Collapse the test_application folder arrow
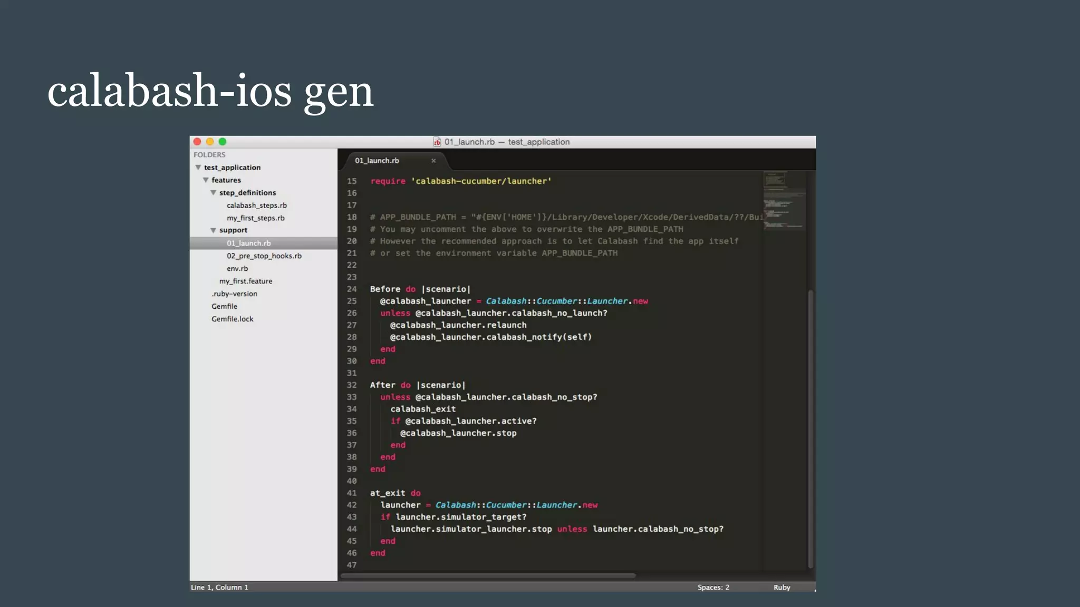The image size is (1080, 607). tap(198, 168)
